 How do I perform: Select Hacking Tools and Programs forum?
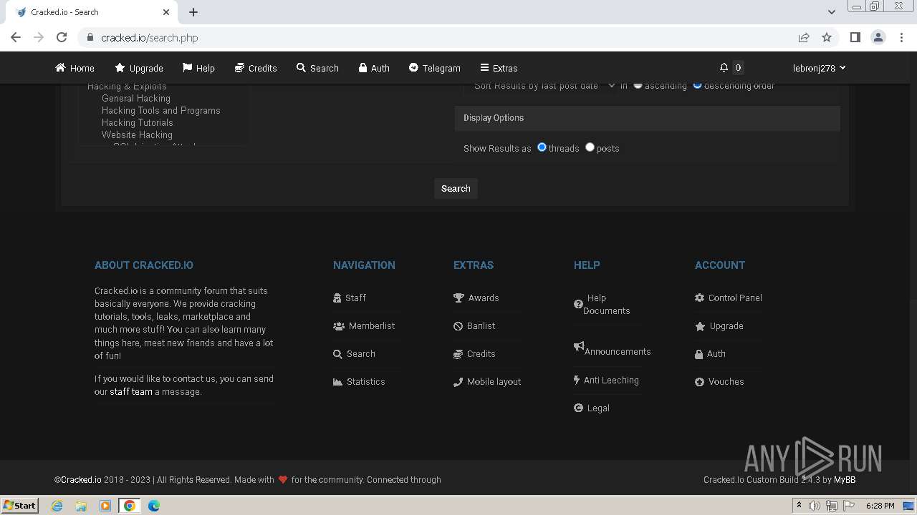pyautogui.click(x=161, y=111)
